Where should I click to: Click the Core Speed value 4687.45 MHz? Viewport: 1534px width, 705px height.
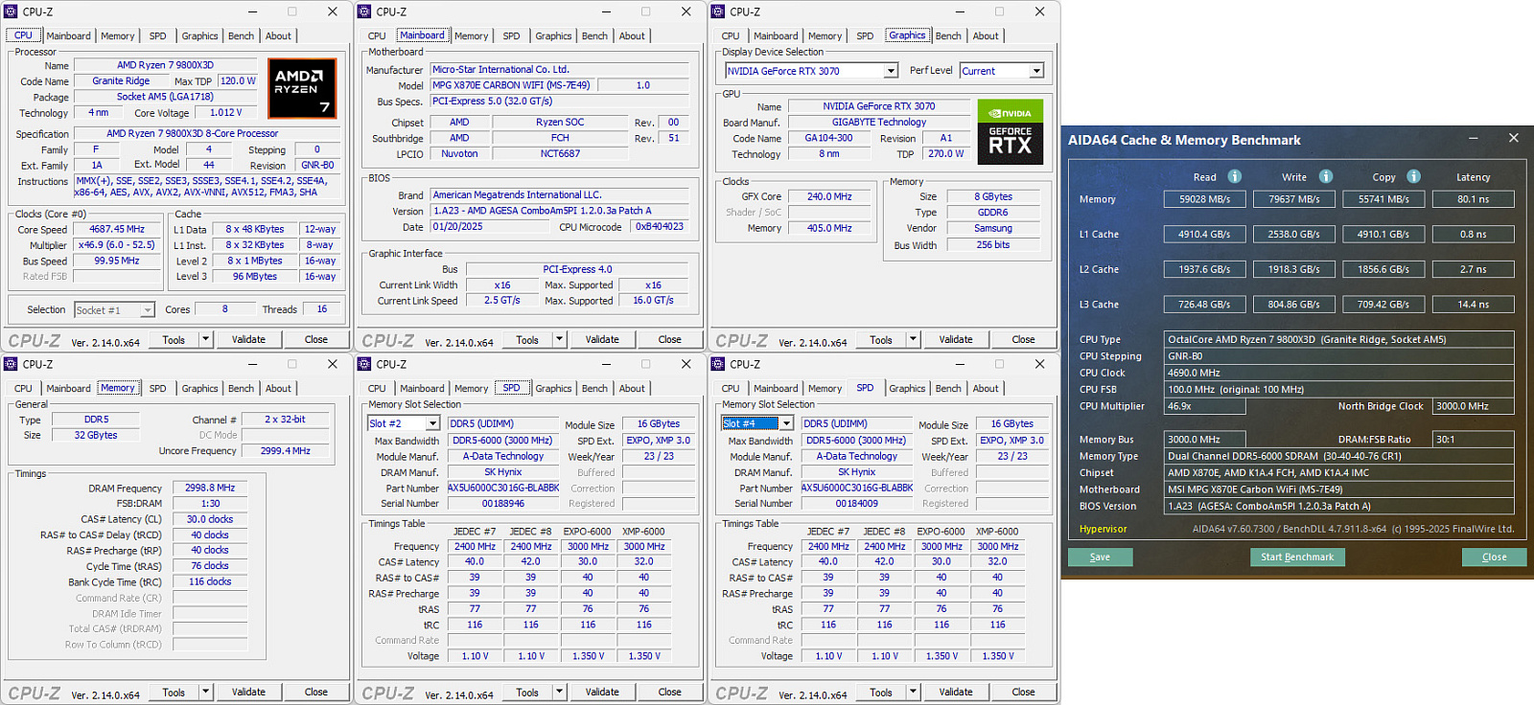117,230
